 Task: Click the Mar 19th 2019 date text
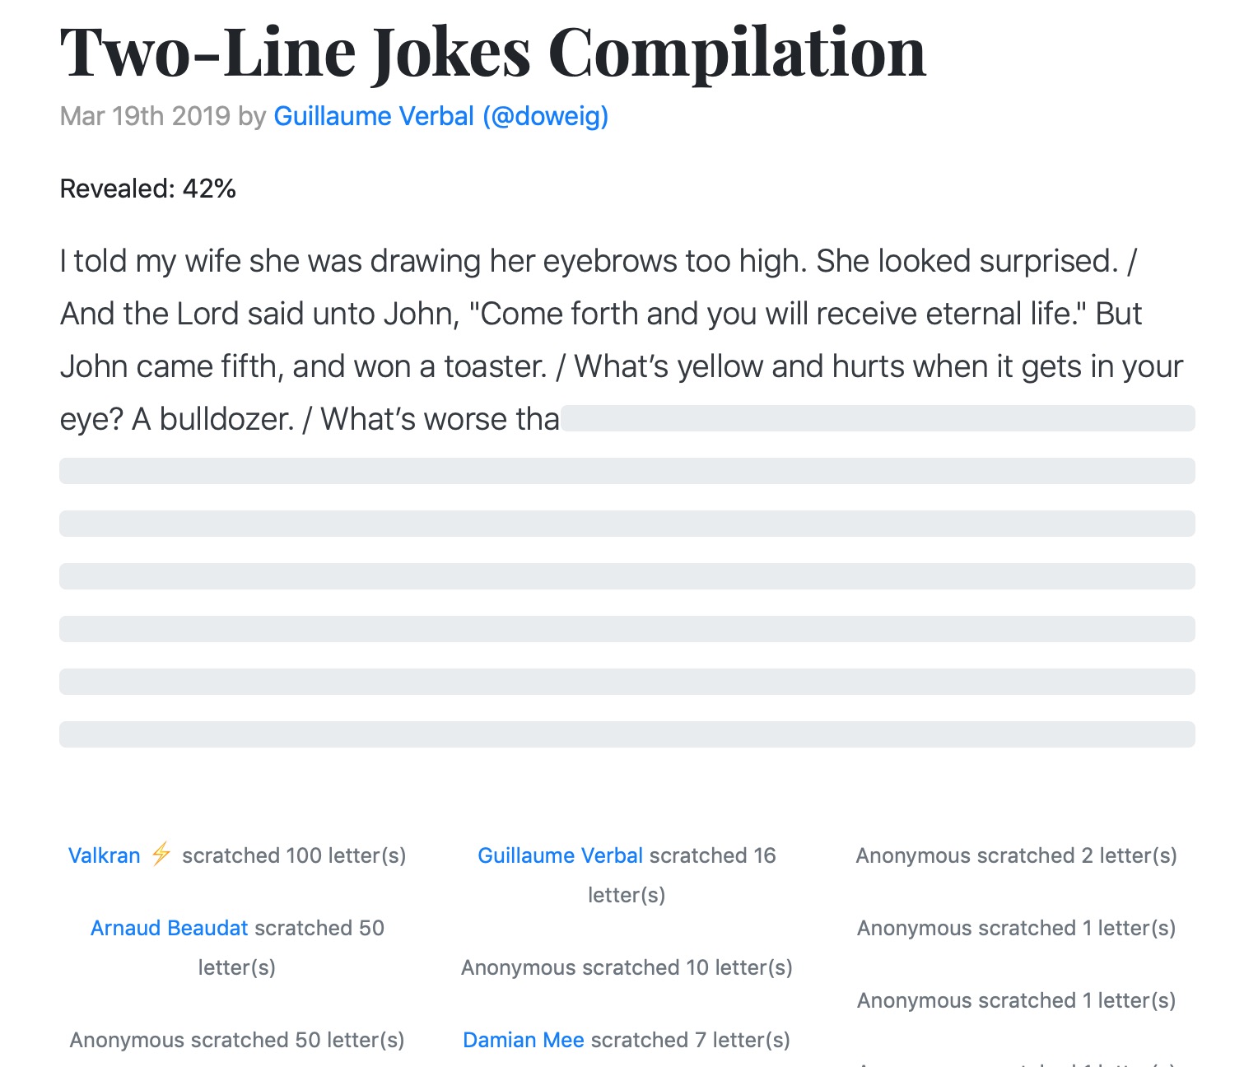[x=145, y=116]
